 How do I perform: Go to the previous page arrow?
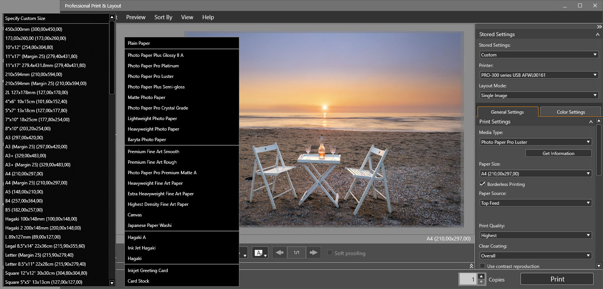coord(279,252)
